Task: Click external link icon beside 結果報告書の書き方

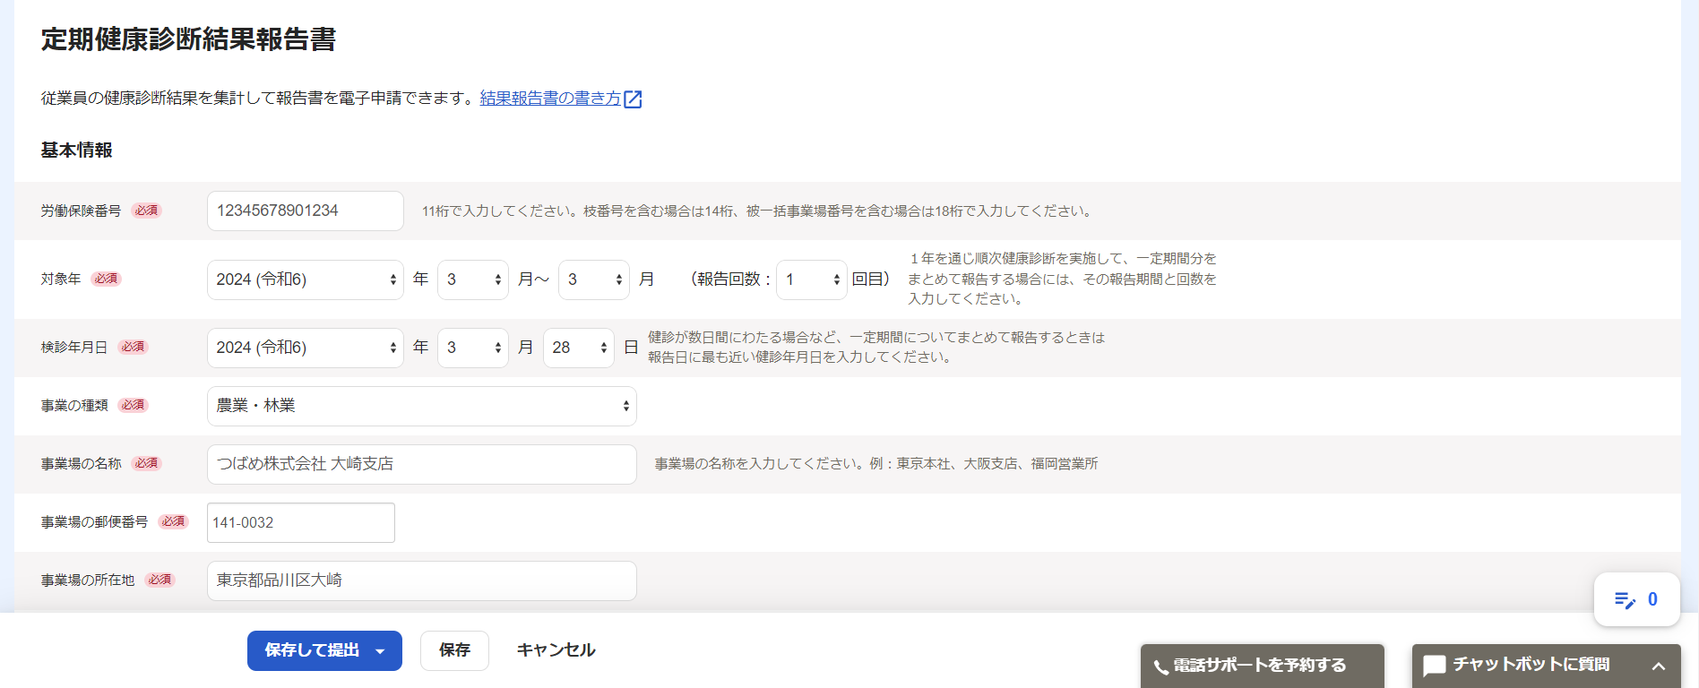Action: [x=633, y=99]
